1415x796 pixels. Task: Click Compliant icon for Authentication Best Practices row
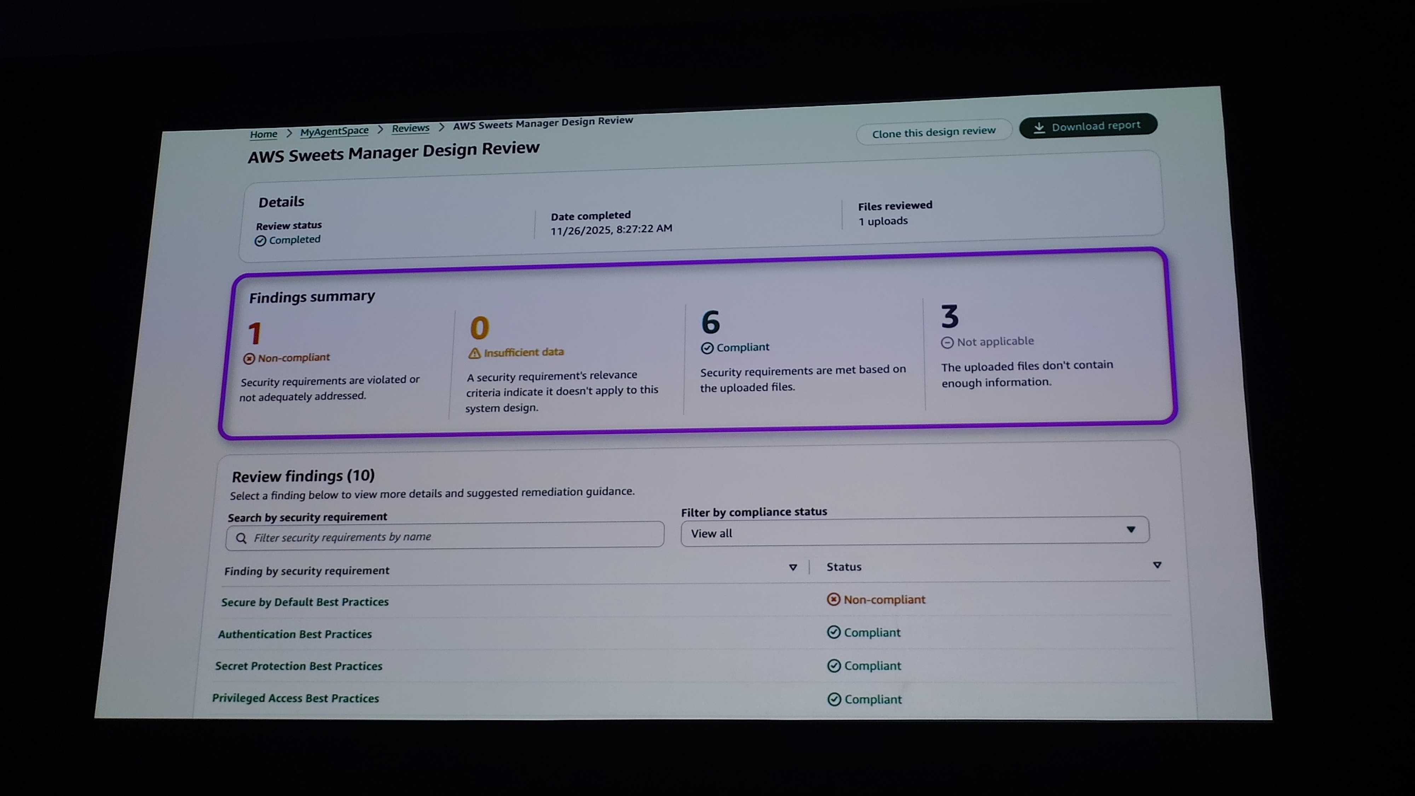coord(833,632)
